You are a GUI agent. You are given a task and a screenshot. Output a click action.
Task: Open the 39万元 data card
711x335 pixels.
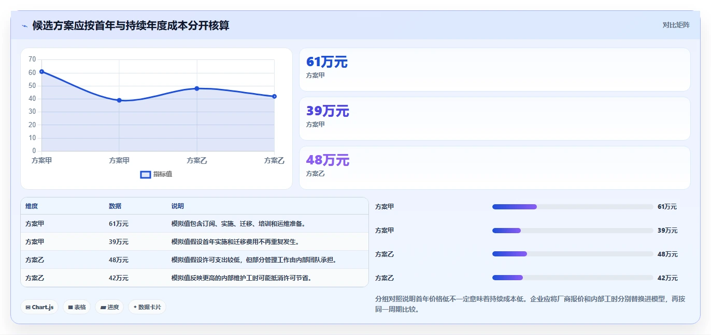click(495, 119)
